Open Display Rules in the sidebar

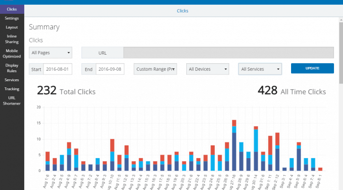pos(12,68)
